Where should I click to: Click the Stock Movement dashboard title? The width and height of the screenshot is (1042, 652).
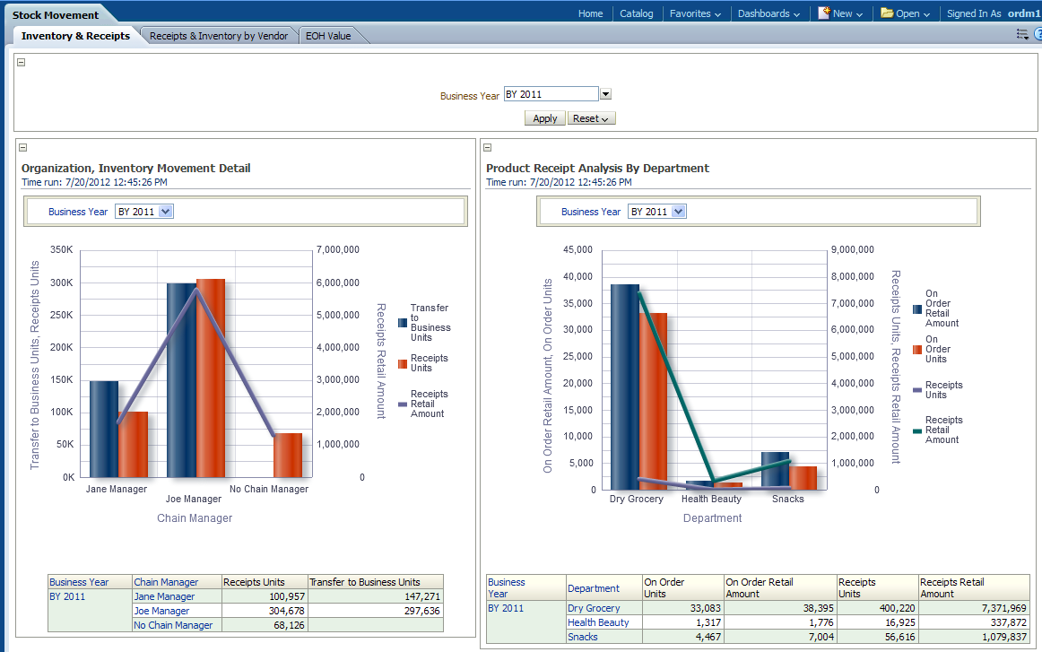click(56, 14)
